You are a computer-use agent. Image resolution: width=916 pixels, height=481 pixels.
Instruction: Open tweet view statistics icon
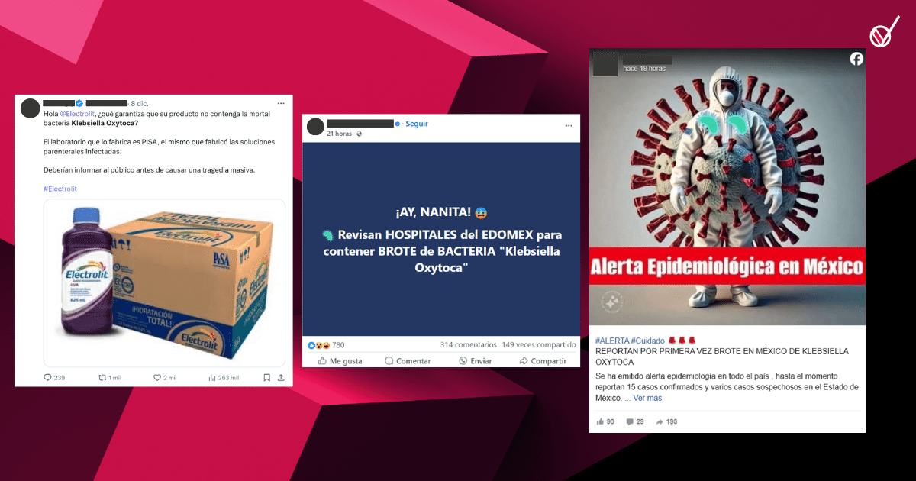[x=212, y=377]
